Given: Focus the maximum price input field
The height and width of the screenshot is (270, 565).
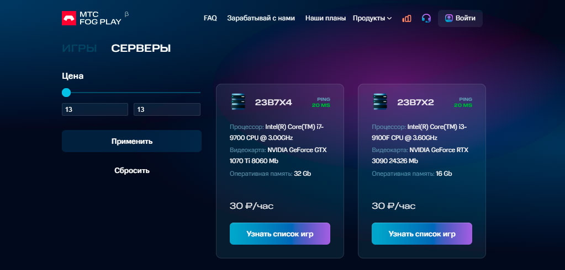Looking at the screenshot, I should click(167, 109).
